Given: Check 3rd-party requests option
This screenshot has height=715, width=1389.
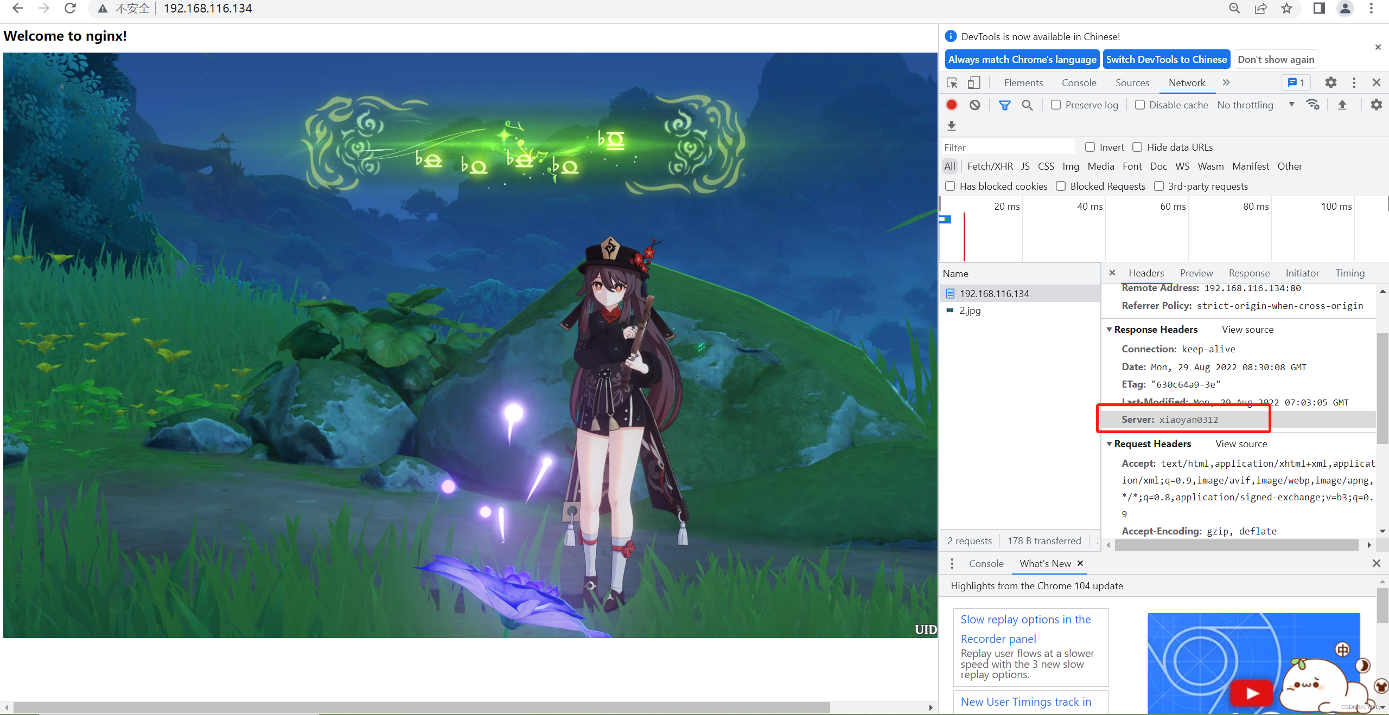Looking at the screenshot, I should click(1159, 186).
